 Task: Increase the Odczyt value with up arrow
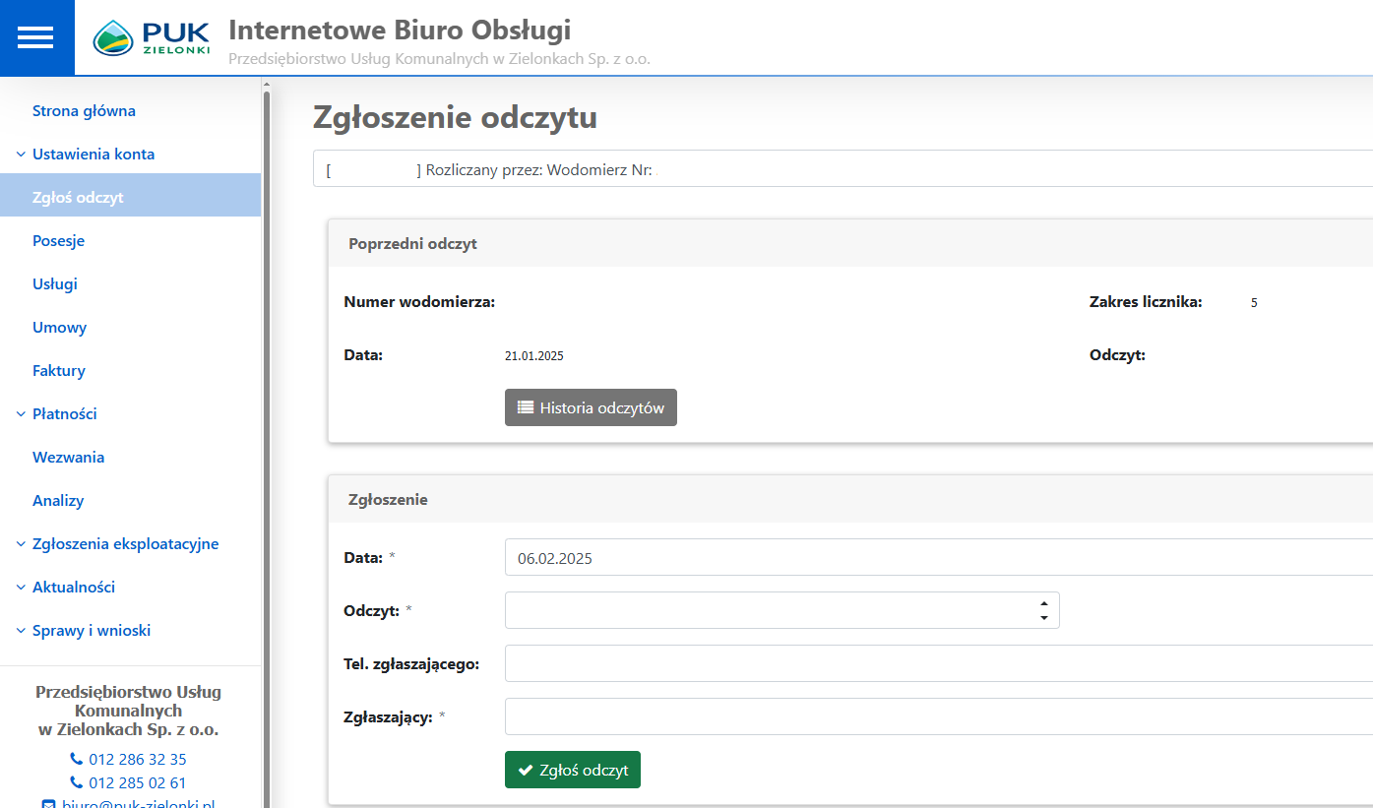pos(1043,602)
